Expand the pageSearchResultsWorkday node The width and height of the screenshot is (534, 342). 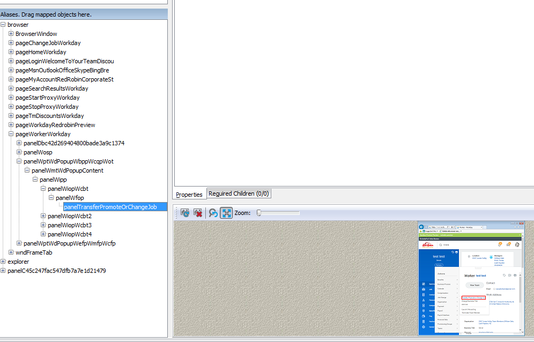(x=11, y=88)
